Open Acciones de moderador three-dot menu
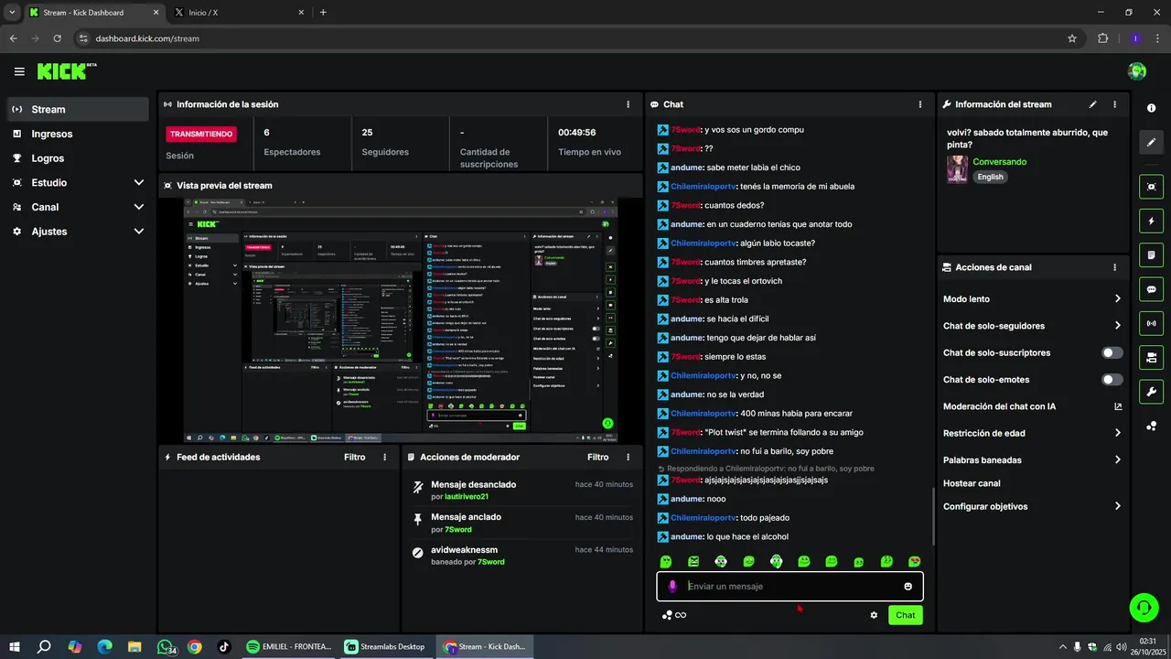Viewport: 1171px width, 659px height. pos(628,457)
